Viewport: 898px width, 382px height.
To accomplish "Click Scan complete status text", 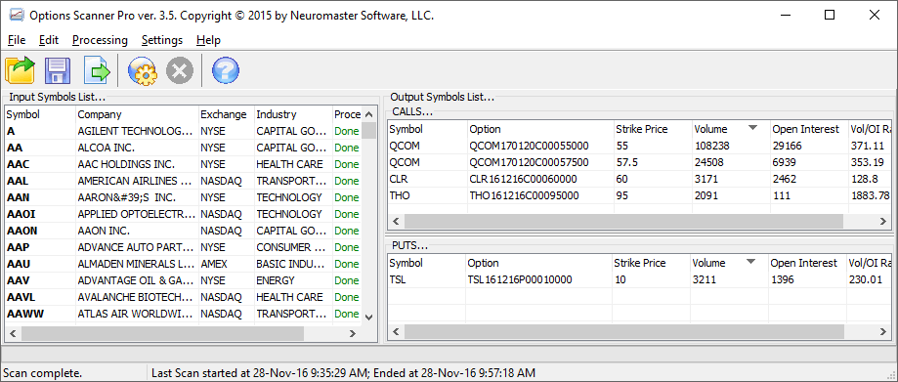I will pyautogui.click(x=42, y=373).
